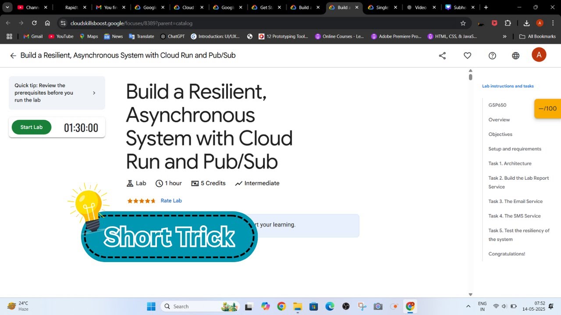Favorite the lab with the heart icon
Viewport: 561px width, 315px height.
pos(467,56)
